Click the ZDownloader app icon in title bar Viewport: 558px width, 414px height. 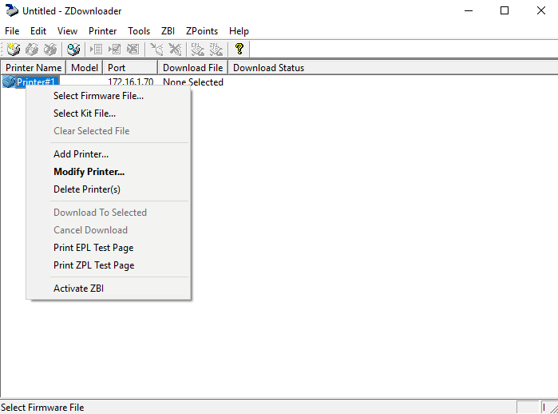[x=11, y=10]
